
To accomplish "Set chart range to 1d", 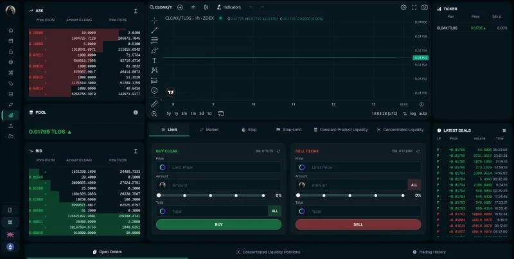I will coord(209,114).
